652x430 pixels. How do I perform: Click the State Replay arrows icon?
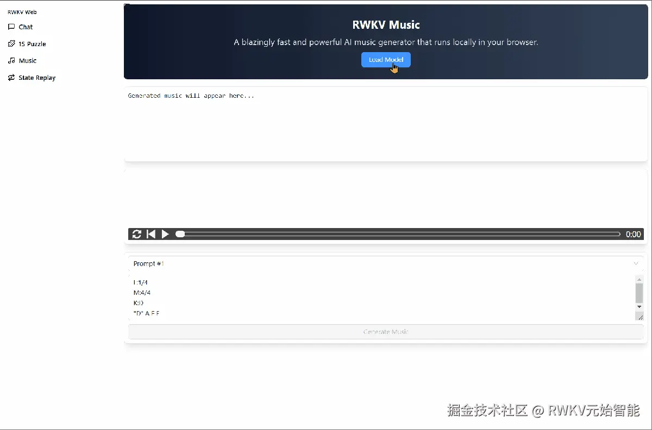click(11, 78)
